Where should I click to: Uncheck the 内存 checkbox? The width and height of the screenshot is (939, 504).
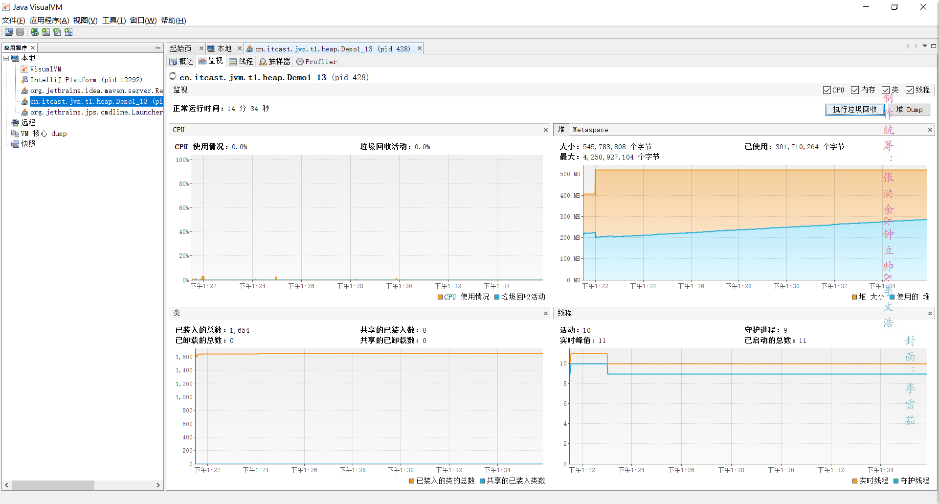tap(855, 90)
